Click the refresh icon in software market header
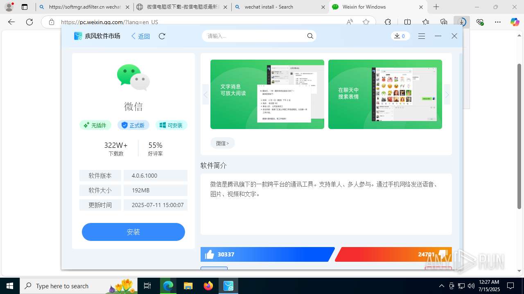This screenshot has height=294, width=524. [162, 36]
